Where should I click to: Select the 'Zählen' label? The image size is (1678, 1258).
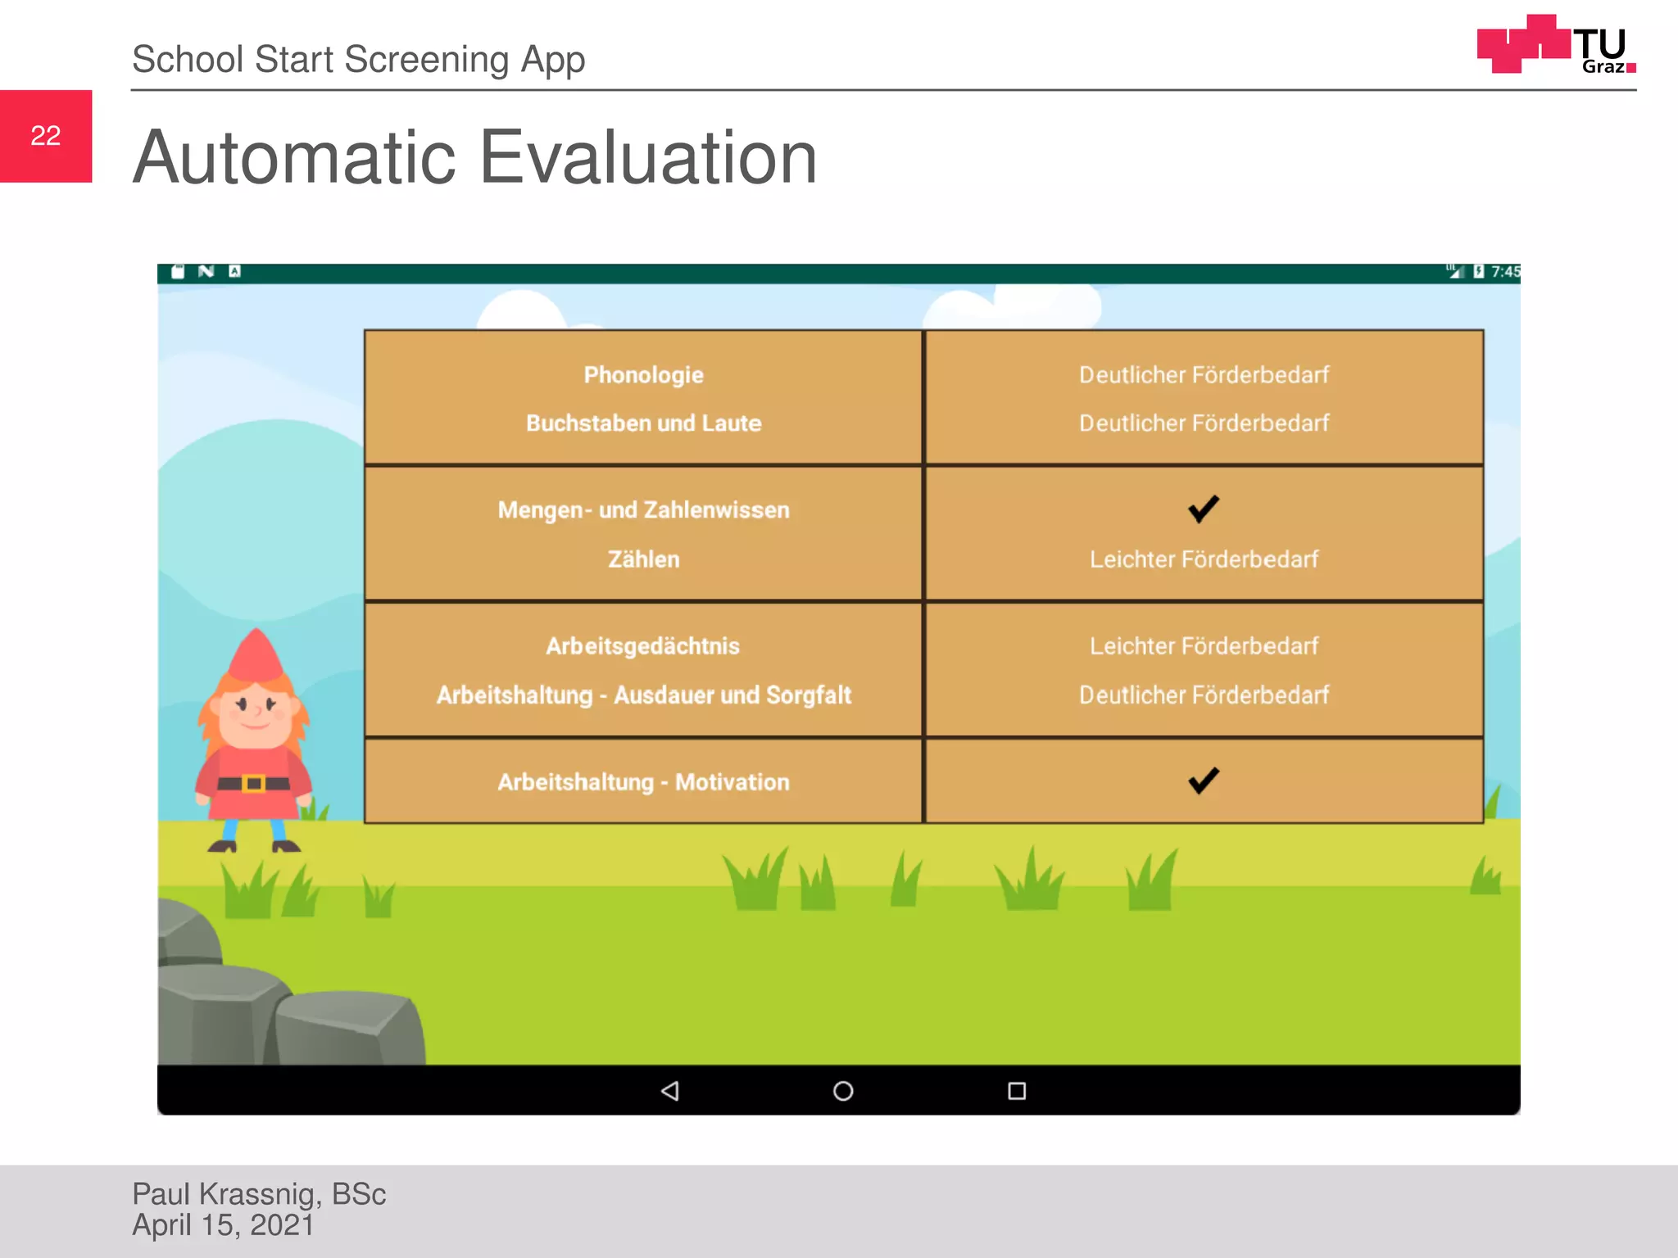(x=643, y=559)
